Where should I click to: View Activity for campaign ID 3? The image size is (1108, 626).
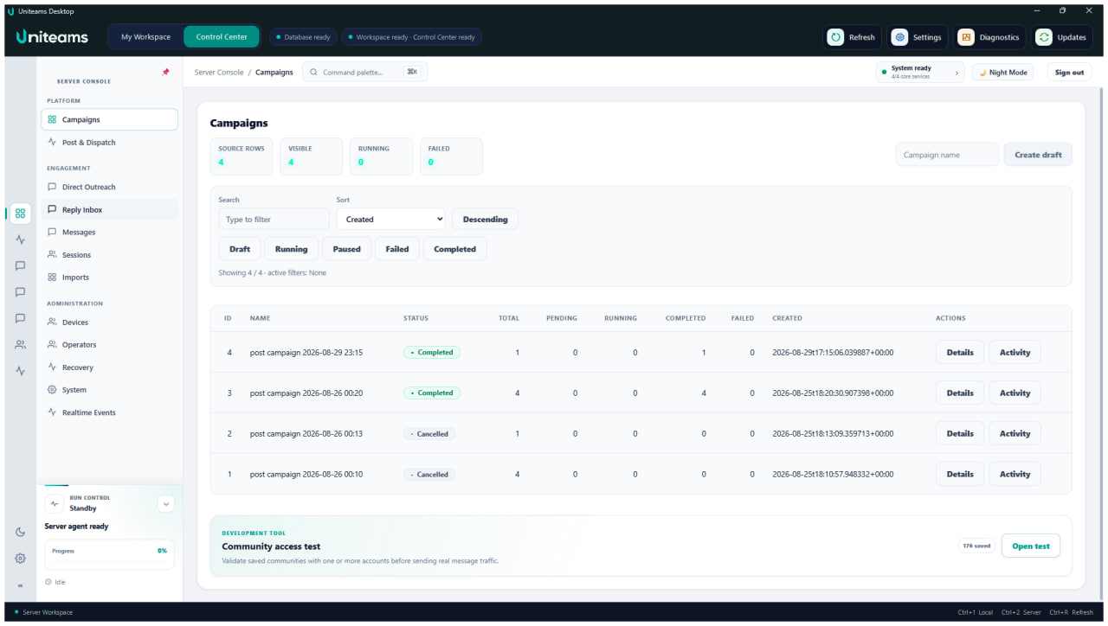tap(1015, 393)
